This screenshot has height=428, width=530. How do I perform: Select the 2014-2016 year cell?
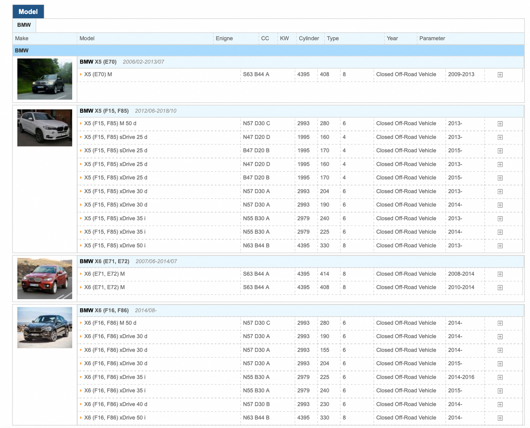tap(461, 377)
